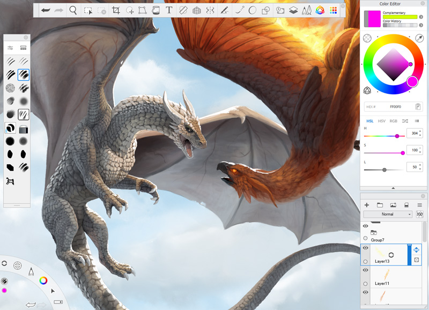Toggle the circle below Layer13's eye icon
The image size is (429, 310).
(x=365, y=262)
